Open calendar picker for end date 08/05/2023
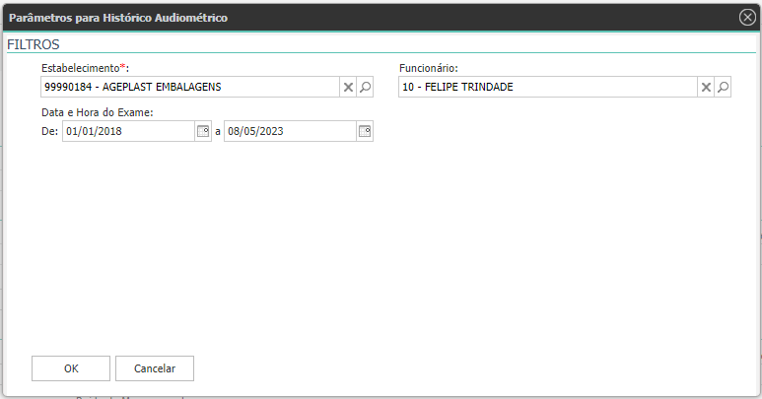Image resolution: width=762 pixels, height=399 pixels. pos(365,131)
